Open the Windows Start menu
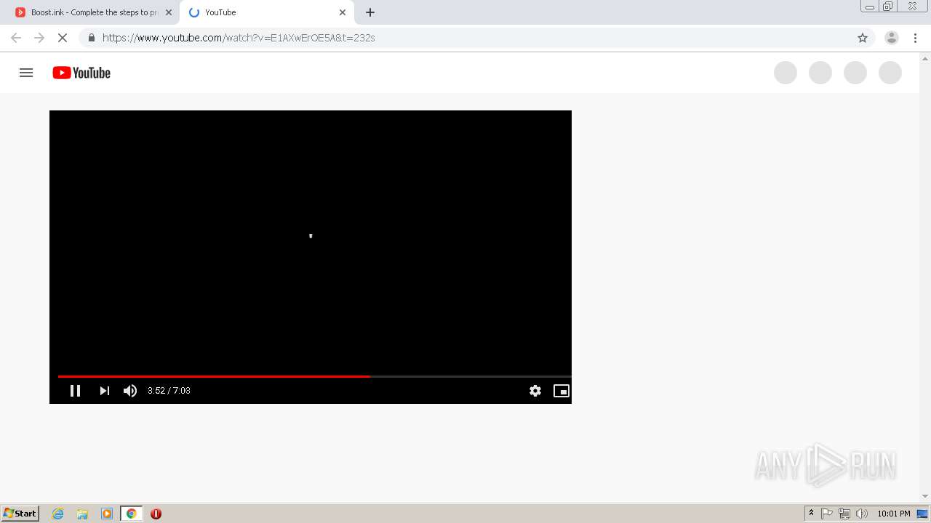Screen dimensions: 931x523 point(20,514)
